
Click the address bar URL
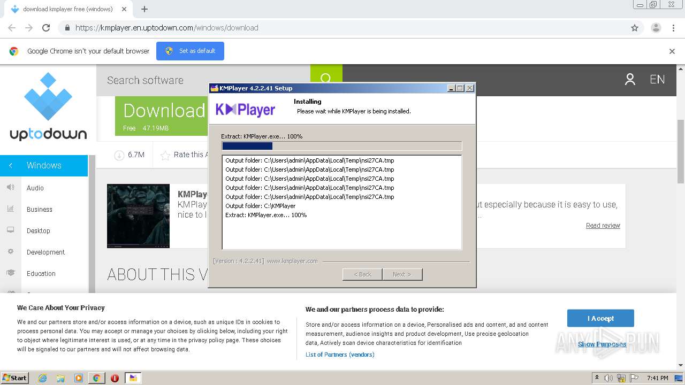click(167, 28)
